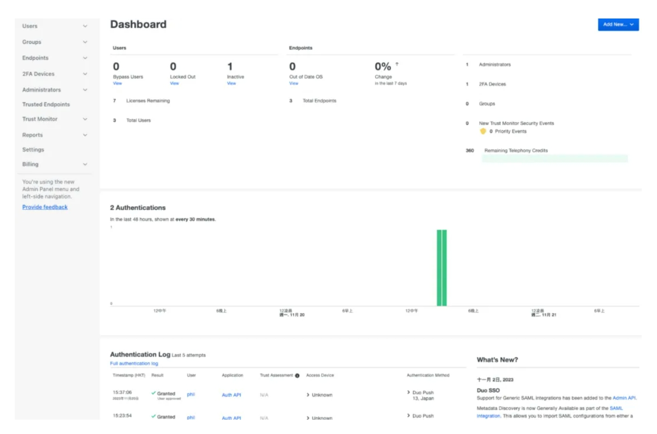Expand the Trust Monitor sidebar chevron
This screenshot has height=434, width=657.
click(x=85, y=119)
